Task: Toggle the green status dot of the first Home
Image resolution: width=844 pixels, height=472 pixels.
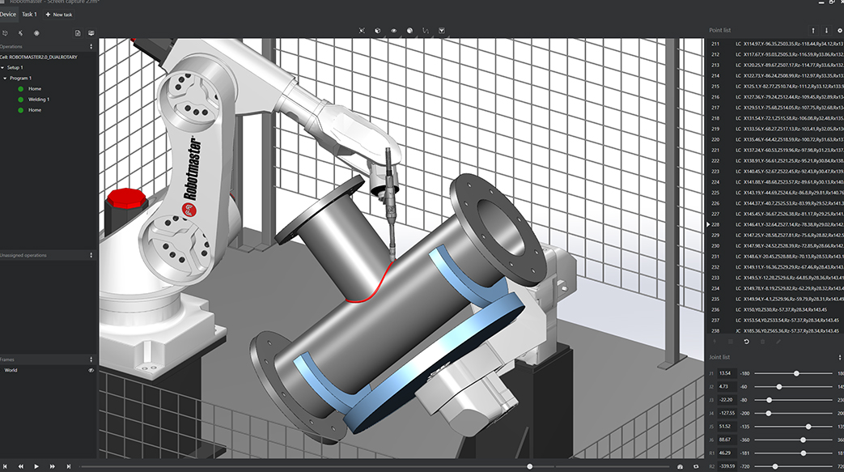Action: tap(20, 89)
